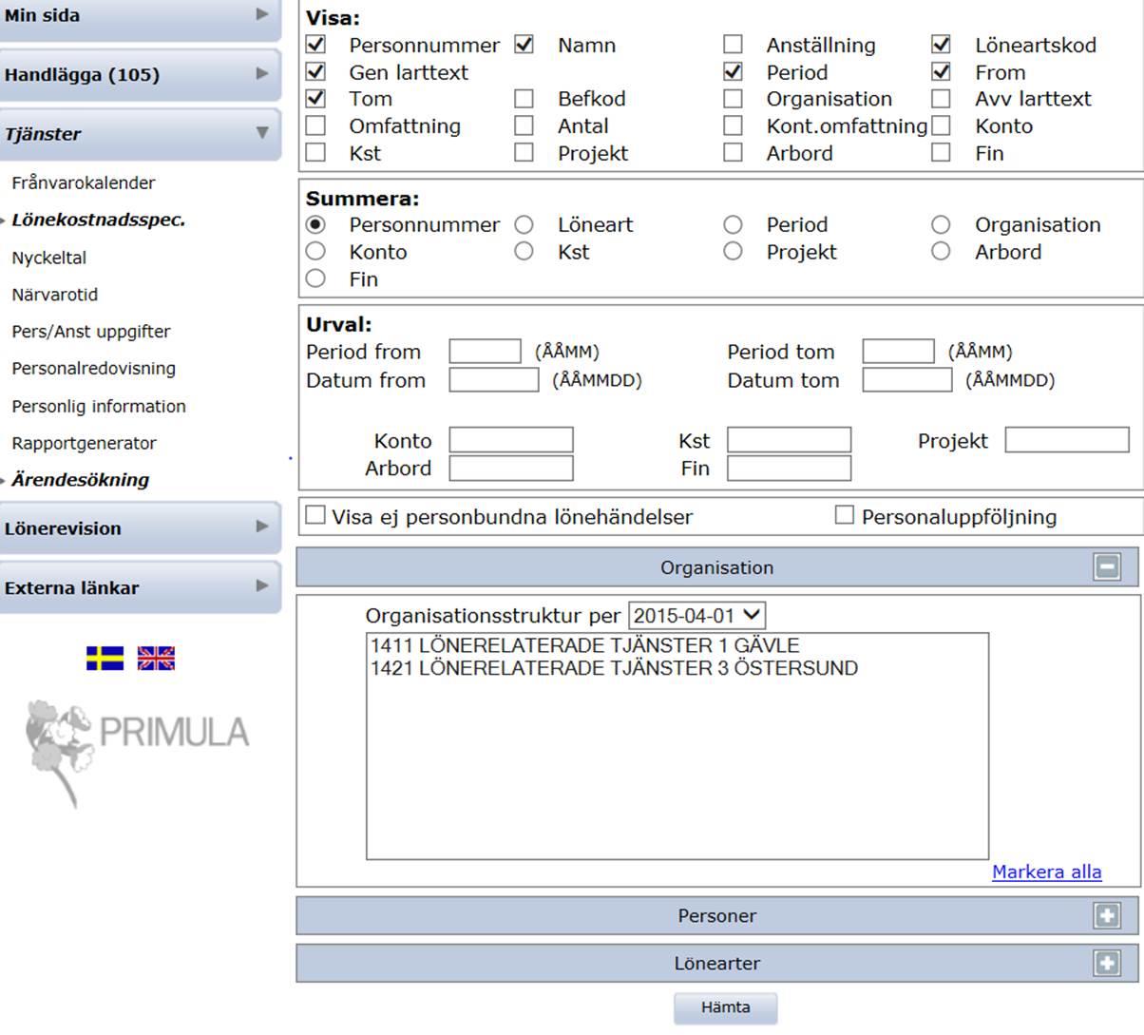Click the Markera alla link
This screenshot has width=1144, height=1035.
[1047, 872]
